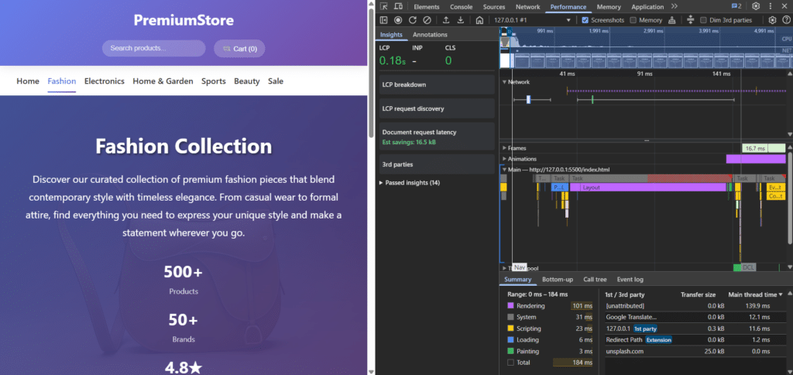Screen dimensions: 793x375
Task: Enable the Memory checkbox
Action: point(633,20)
